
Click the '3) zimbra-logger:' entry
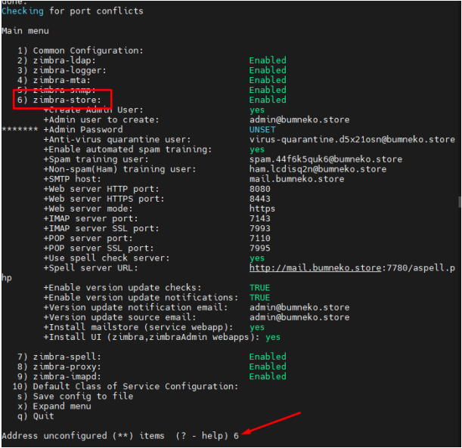62,71
